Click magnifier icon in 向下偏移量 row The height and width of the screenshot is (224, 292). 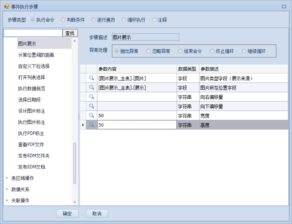pos(92,106)
